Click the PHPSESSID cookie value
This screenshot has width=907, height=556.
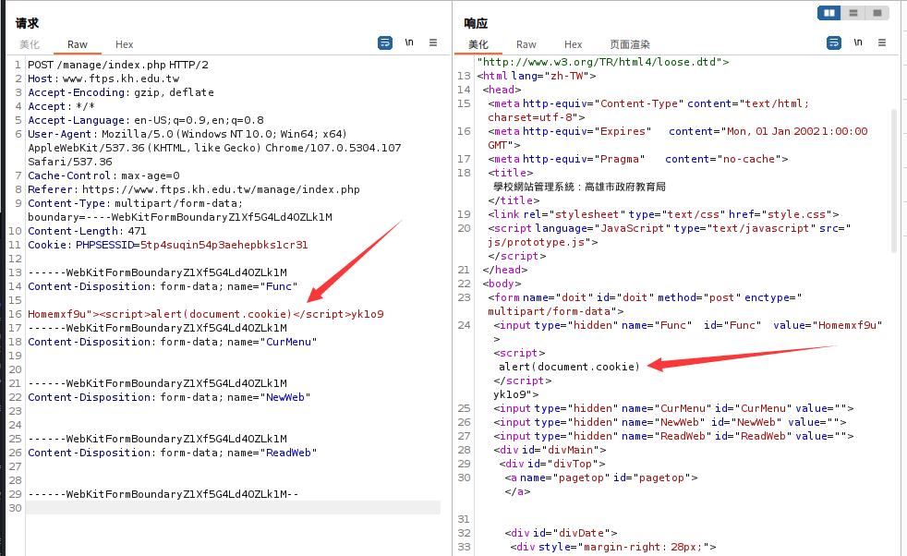tap(224, 245)
